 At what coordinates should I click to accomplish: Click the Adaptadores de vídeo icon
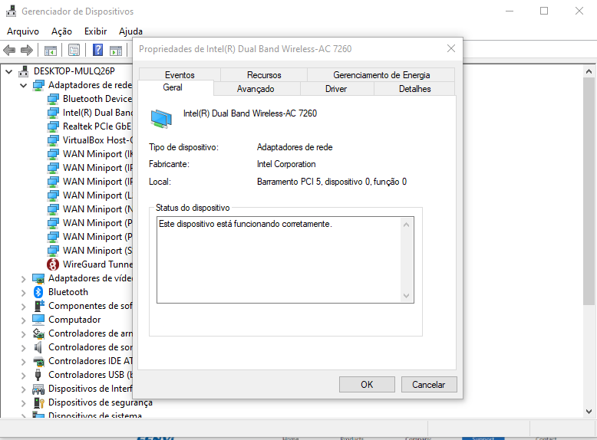(38, 278)
